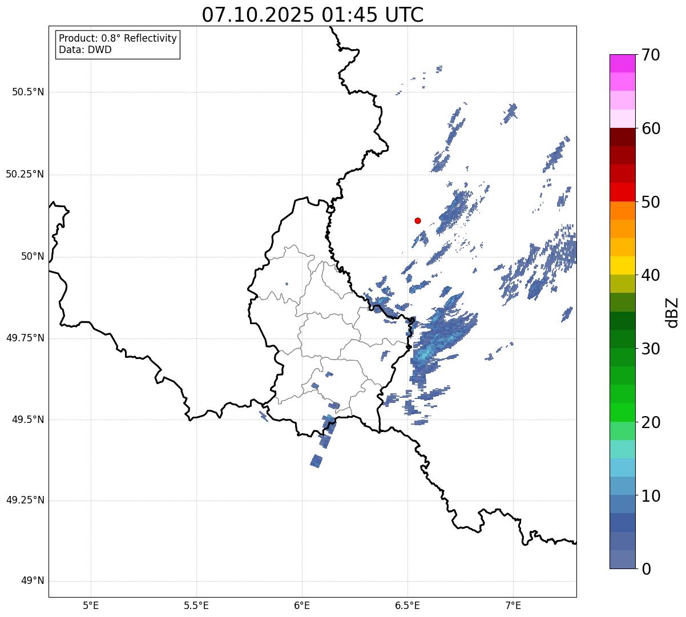This screenshot has height=617, width=686.
Task: Click the 49.5°N latitude label
Action: point(28,420)
